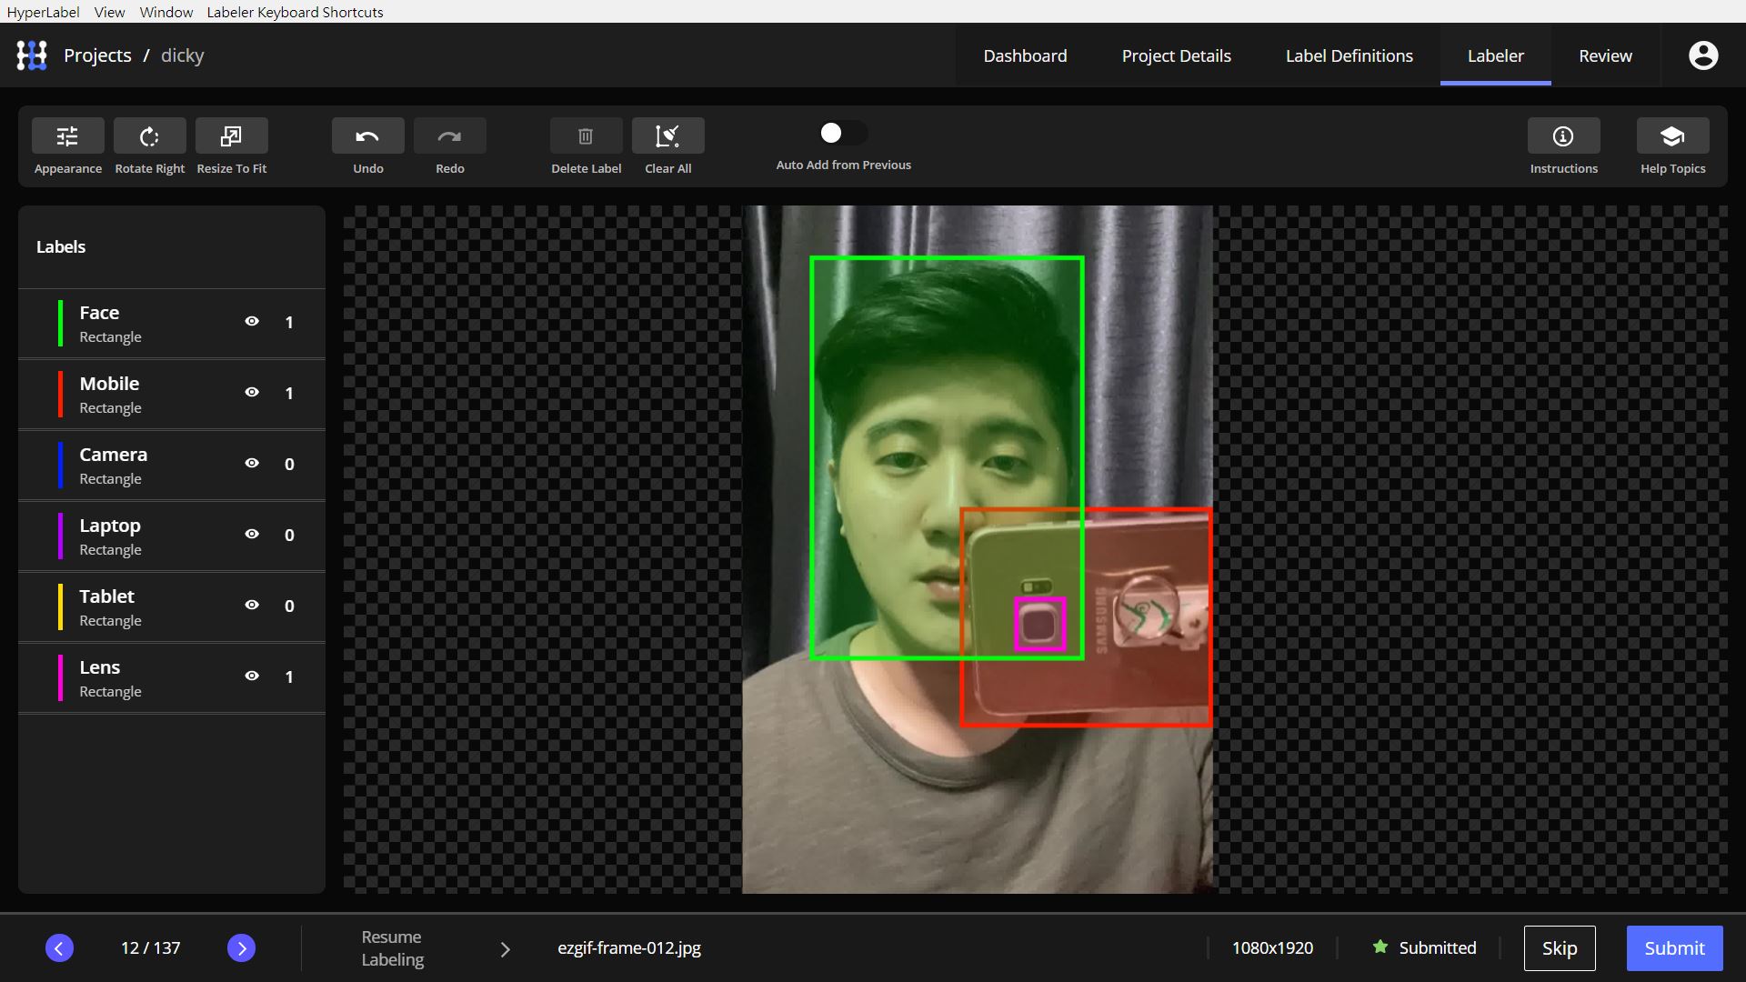Go to previous image with left arrow

tap(59, 948)
